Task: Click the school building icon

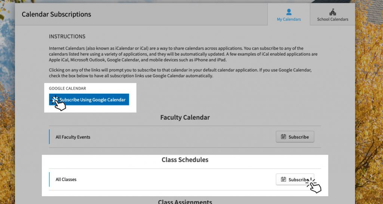Action: pos(333,12)
